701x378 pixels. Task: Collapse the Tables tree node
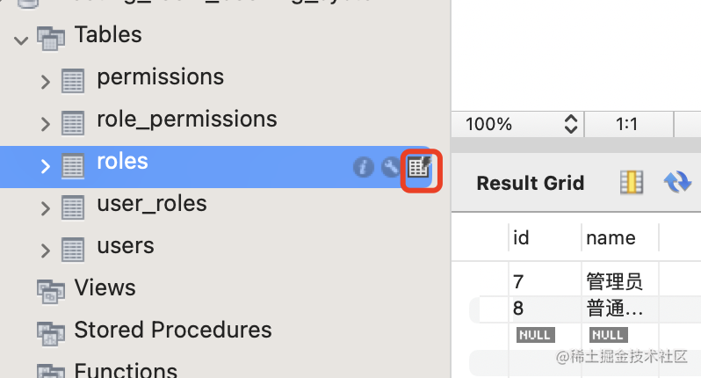pos(20,39)
